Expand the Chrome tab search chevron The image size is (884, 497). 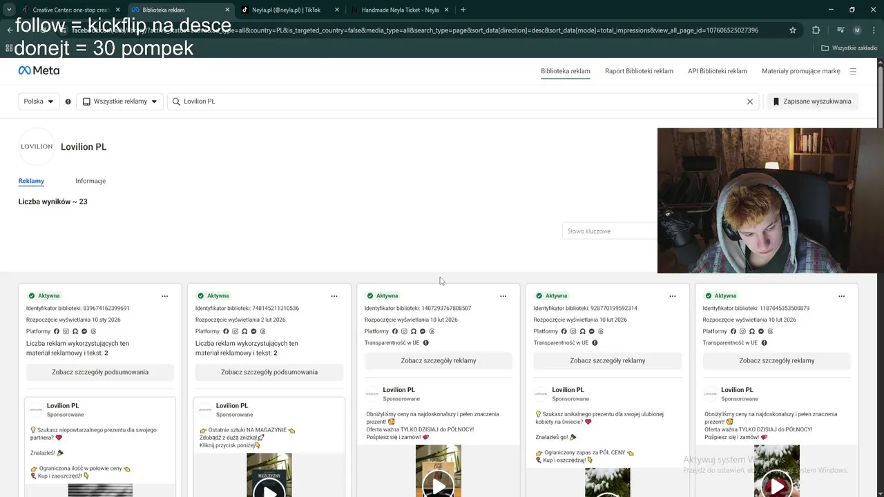tap(9, 10)
